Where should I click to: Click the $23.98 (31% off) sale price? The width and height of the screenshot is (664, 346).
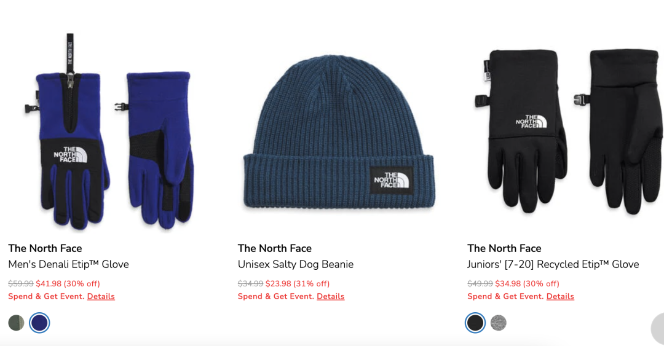tap(298, 284)
